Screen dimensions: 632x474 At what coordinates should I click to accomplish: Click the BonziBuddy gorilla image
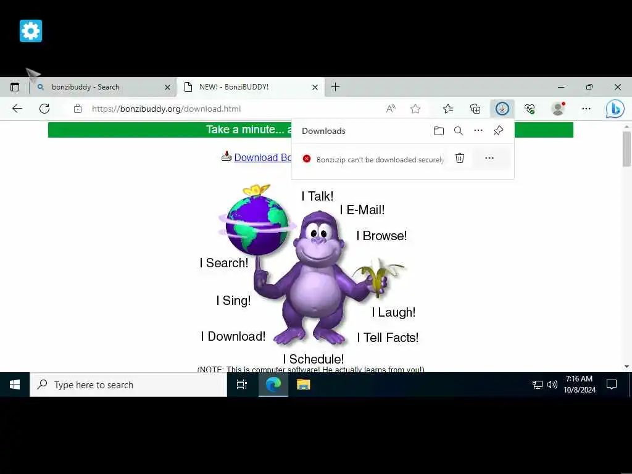pyautogui.click(x=318, y=278)
